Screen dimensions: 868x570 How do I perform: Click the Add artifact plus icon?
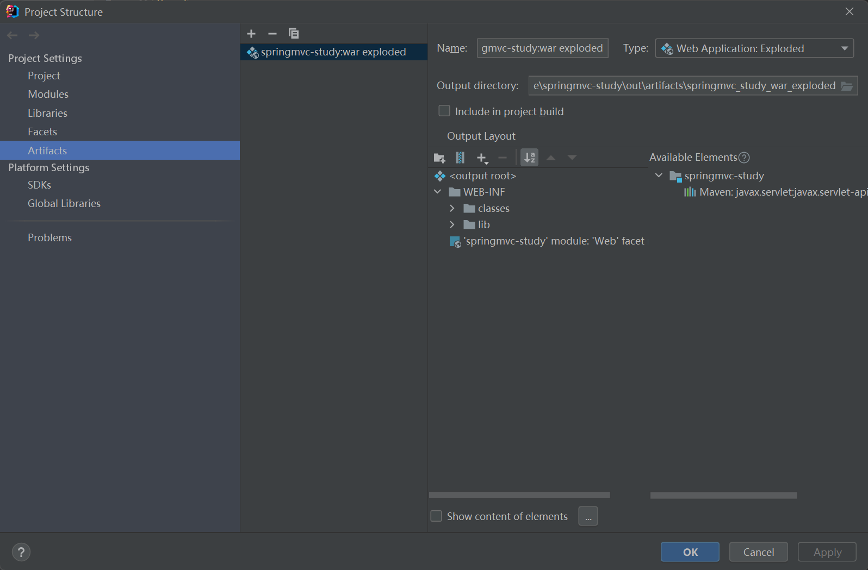[x=251, y=34]
